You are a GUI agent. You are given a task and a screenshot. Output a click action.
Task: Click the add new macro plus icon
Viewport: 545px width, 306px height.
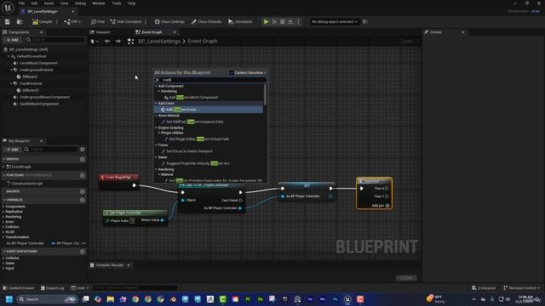pyautogui.click(x=83, y=191)
